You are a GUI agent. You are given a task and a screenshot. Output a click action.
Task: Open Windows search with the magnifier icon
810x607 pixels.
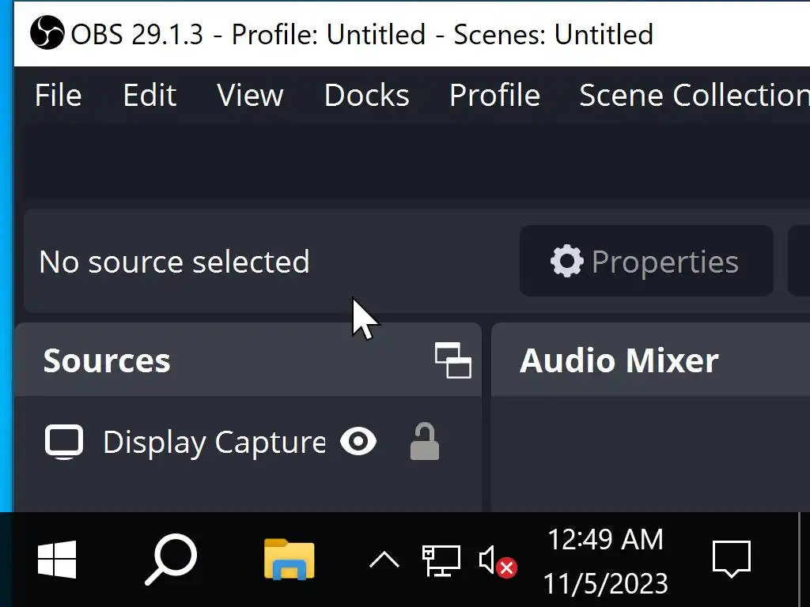pyautogui.click(x=170, y=560)
